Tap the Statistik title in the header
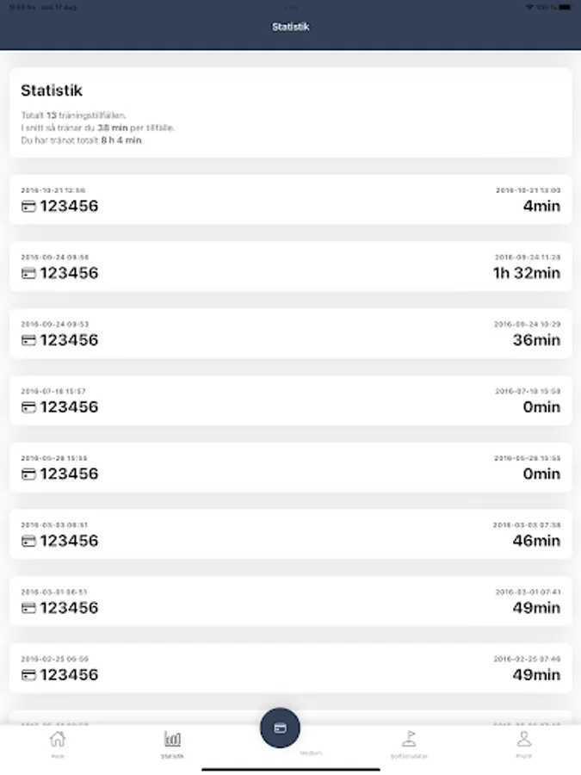Viewport: 581px width, 775px height. 290,27
